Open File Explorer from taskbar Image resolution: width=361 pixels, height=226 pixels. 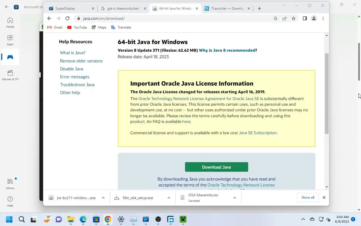[x=71, y=220]
